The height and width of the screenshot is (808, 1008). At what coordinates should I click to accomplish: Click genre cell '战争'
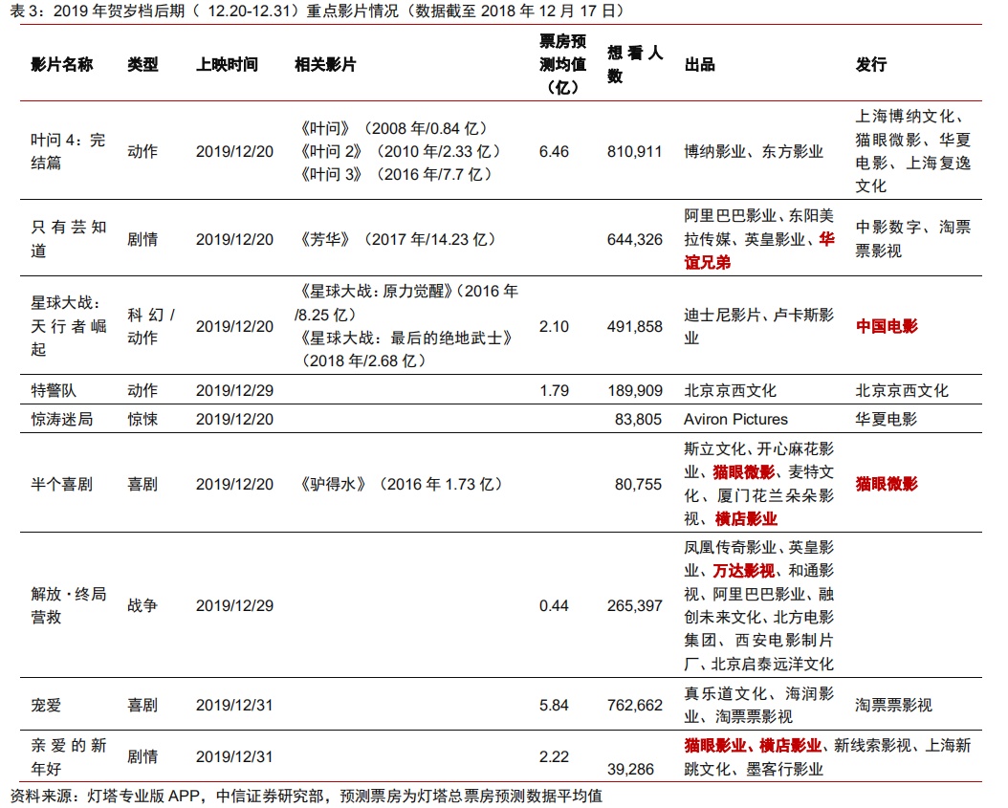pyautogui.click(x=142, y=605)
